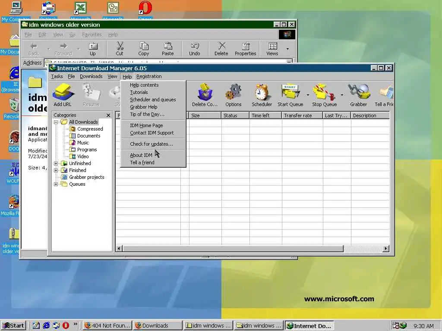Click Cut in the Explorer toolbar
442x331 pixels.
(120, 49)
